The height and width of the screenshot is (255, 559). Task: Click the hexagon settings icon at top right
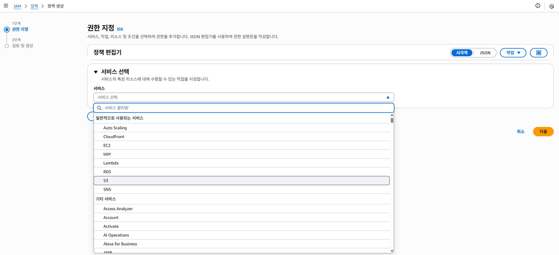coord(552,6)
